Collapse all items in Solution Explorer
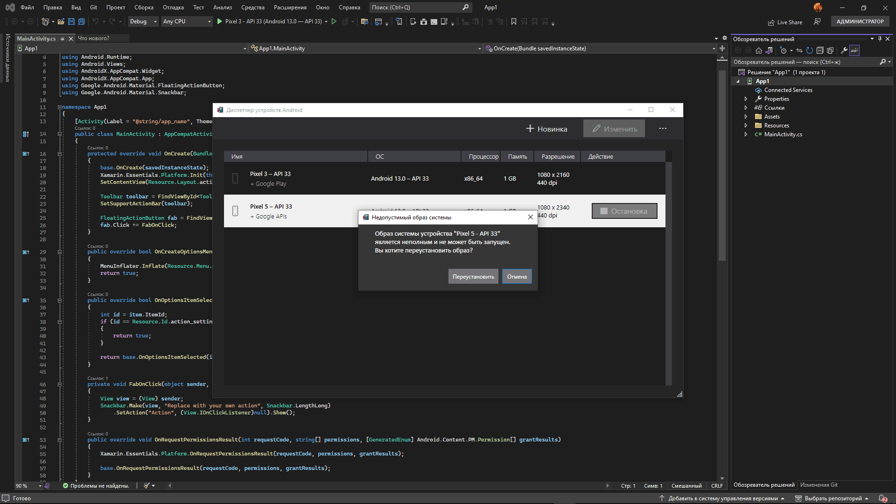This screenshot has width=896, height=504. click(820, 50)
